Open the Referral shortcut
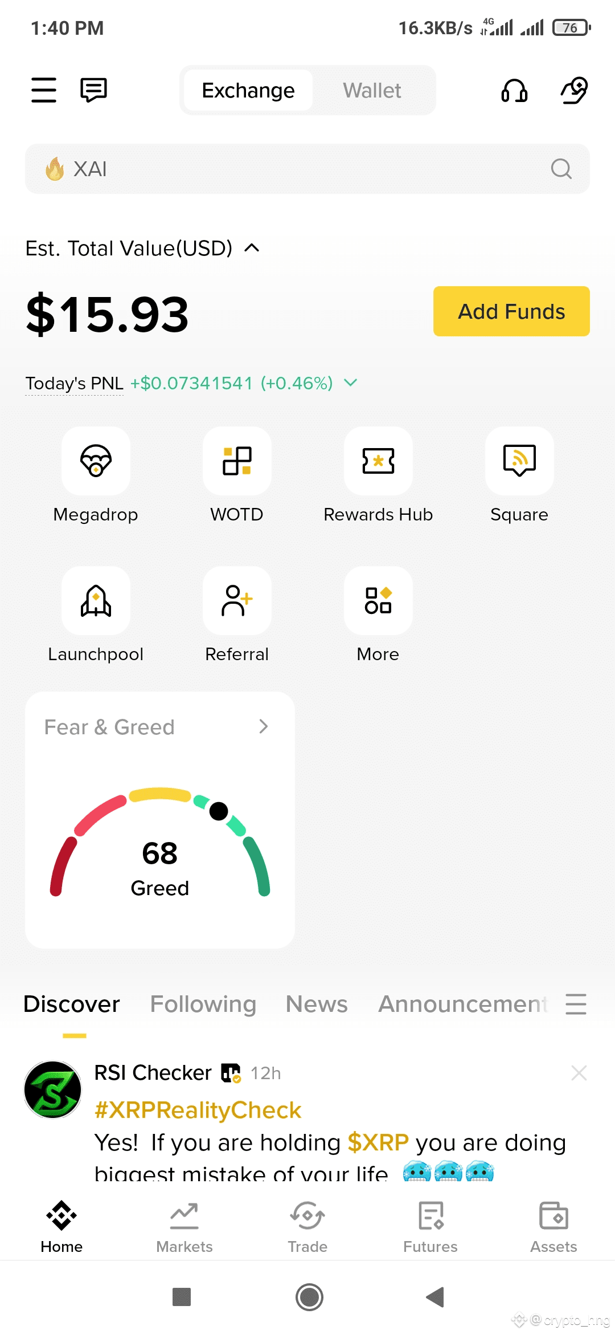The image size is (615, 1334). pos(237,600)
